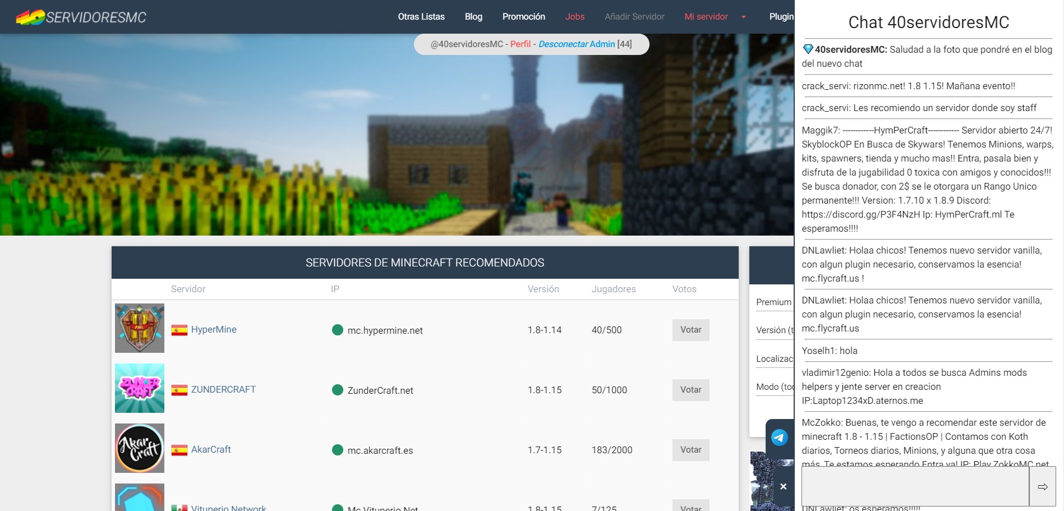This screenshot has width=1064, height=511.
Task: Expand the Mi servidor dropdown arrow
Action: click(x=744, y=17)
